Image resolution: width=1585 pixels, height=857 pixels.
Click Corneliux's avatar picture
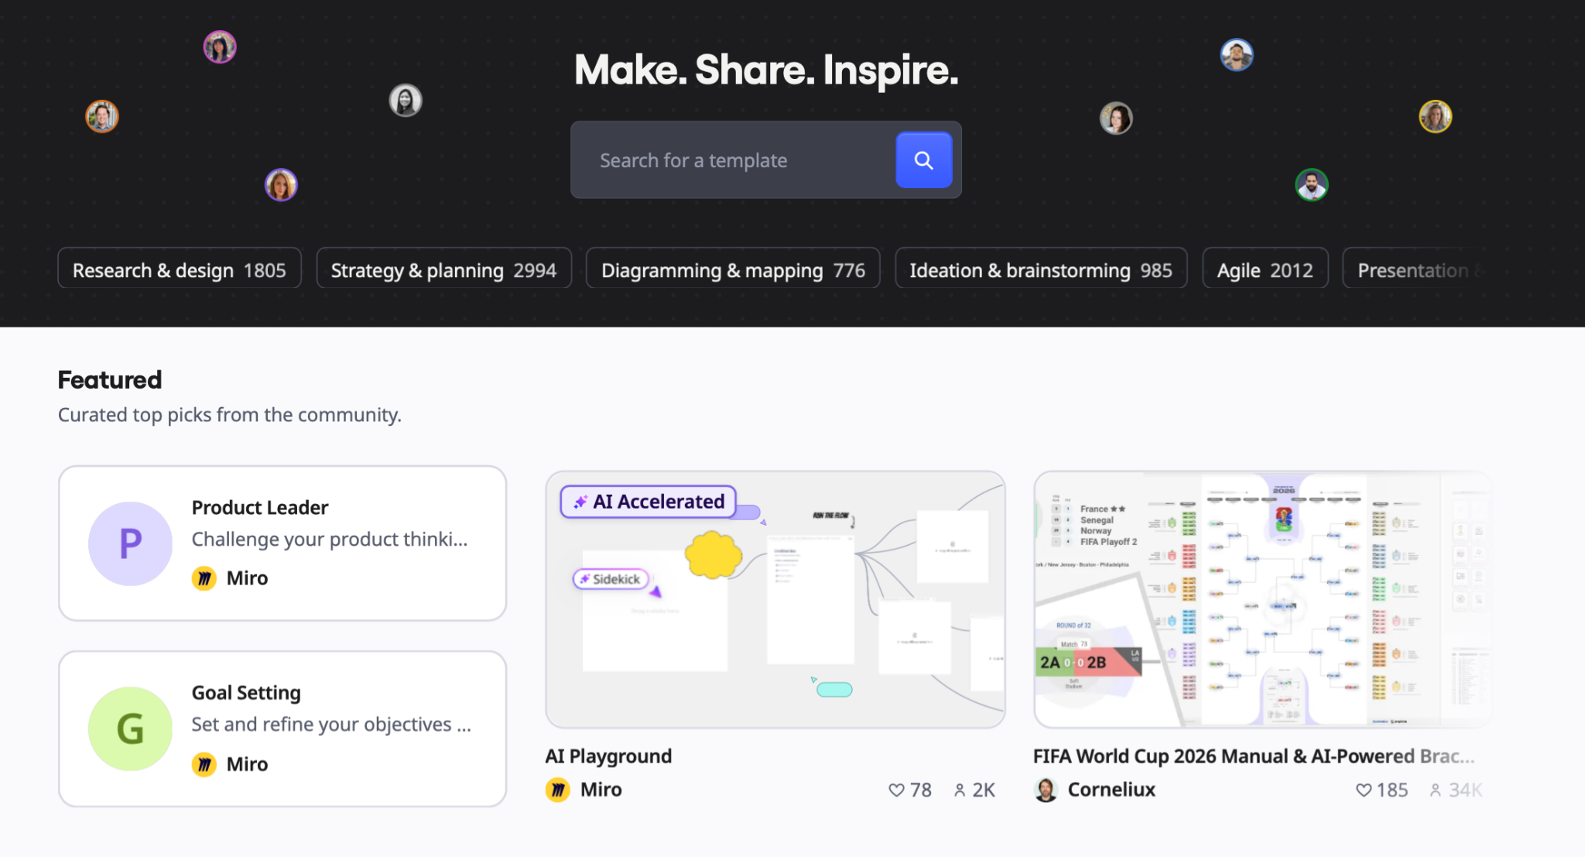(x=1046, y=790)
